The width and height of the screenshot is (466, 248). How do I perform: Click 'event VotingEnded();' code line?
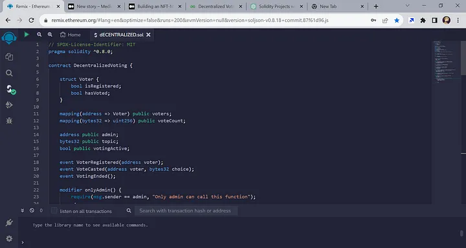(87, 176)
